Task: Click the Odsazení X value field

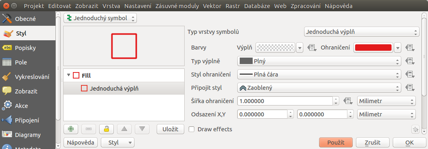Action: [x=262, y=114]
